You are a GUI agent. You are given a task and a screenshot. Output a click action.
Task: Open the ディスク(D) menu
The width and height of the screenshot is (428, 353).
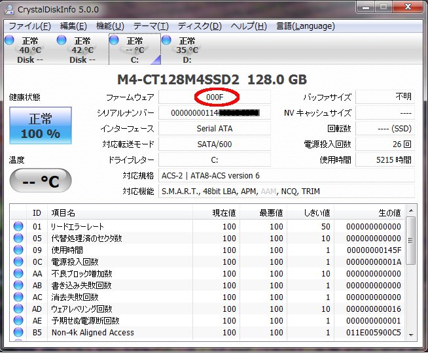click(x=200, y=26)
